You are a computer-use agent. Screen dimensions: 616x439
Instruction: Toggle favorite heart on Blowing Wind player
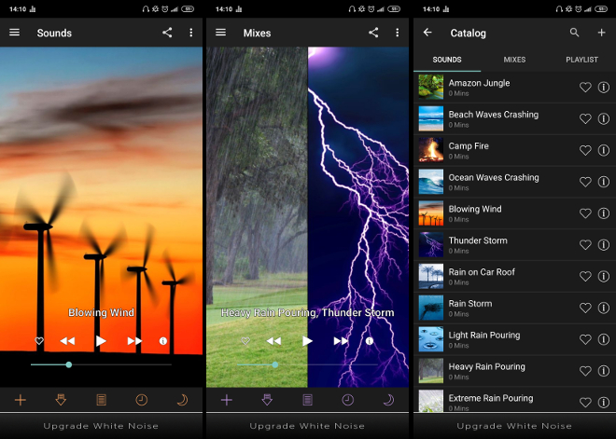tap(39, 341)
